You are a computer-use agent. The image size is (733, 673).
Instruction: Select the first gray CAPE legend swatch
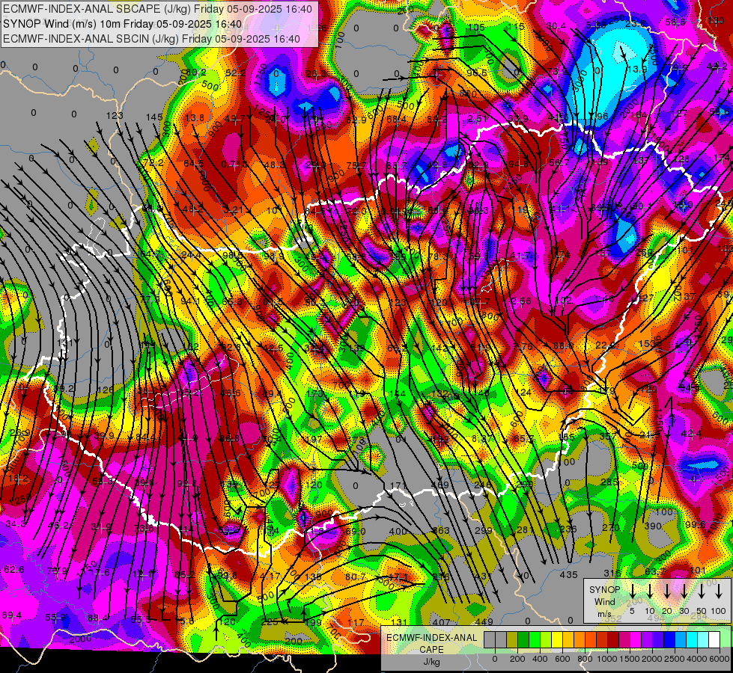point(490,639)
